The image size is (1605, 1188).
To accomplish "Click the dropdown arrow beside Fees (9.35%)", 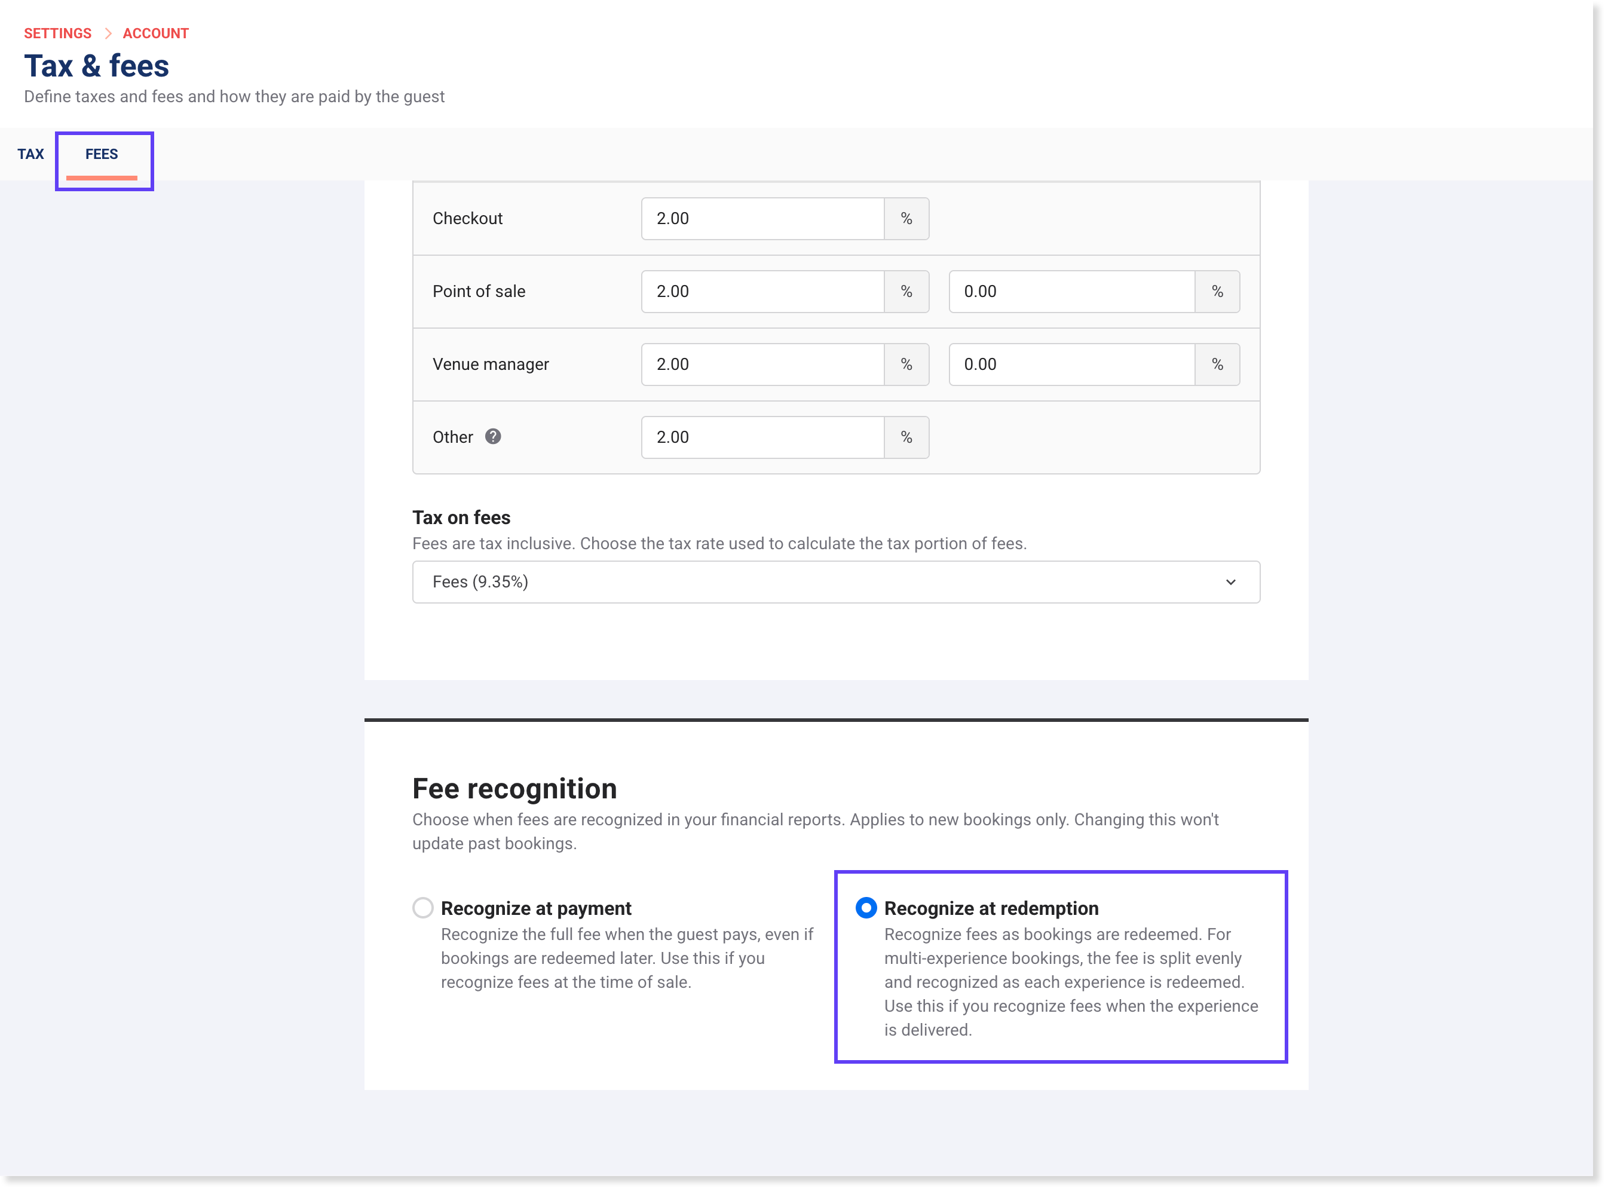I will click(x=1230, y=582).
